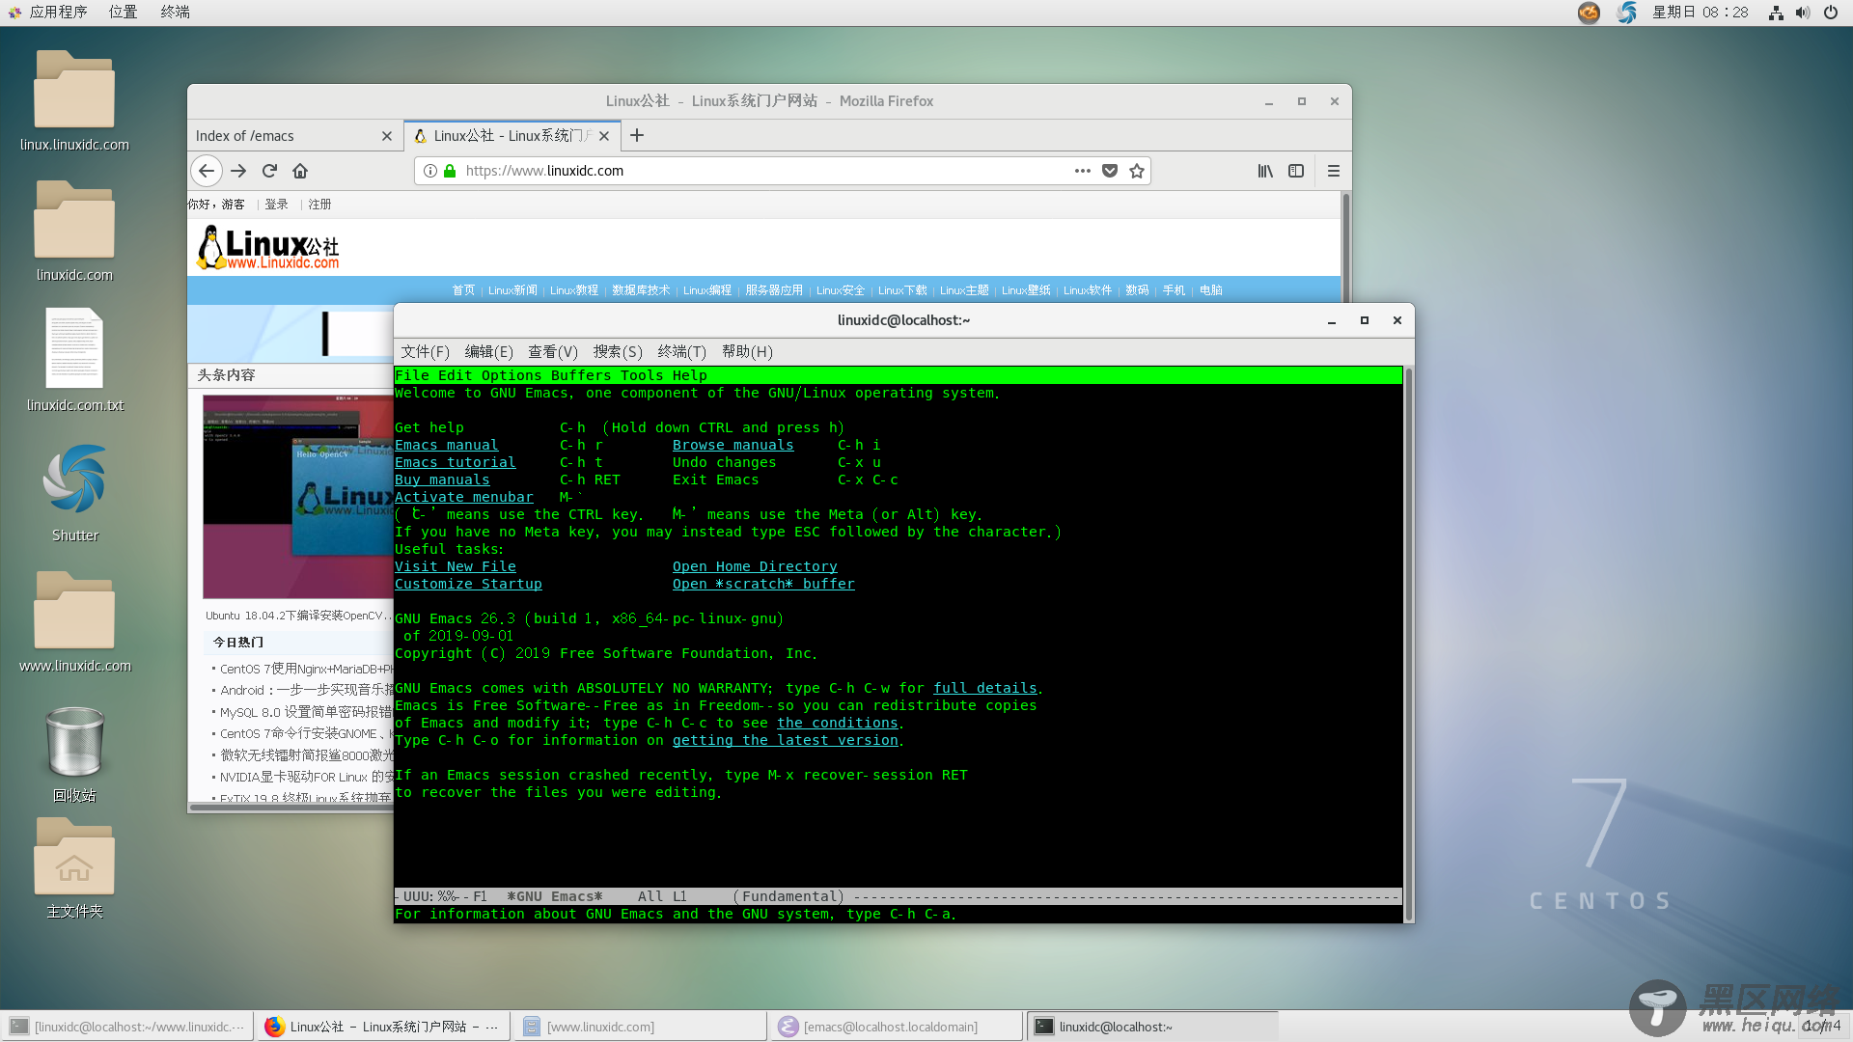Image resolution: width=1853 pixels, height=1042 pixels.
Task: Click Emacs manual link
Action: 446,445
